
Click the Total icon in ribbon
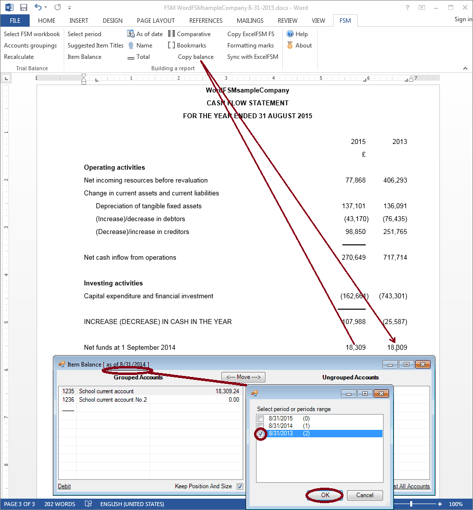130,57
